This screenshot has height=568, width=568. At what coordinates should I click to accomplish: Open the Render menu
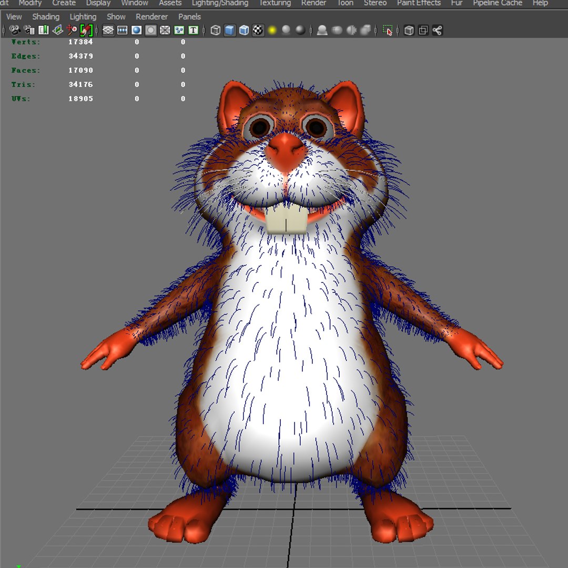point(313,3)
